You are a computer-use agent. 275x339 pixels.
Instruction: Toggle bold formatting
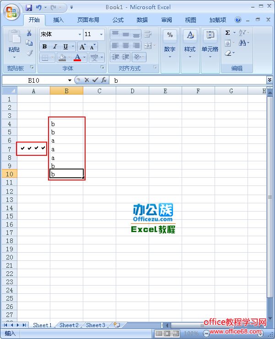point(44,47)
